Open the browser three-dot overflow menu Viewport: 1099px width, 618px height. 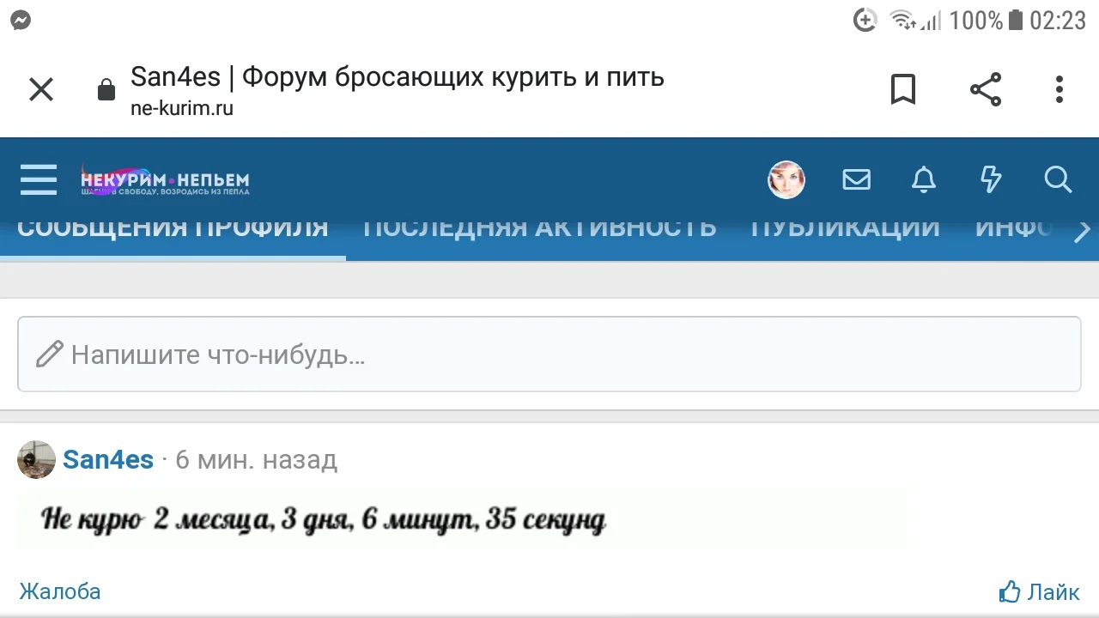click(x=1059, y=88)
